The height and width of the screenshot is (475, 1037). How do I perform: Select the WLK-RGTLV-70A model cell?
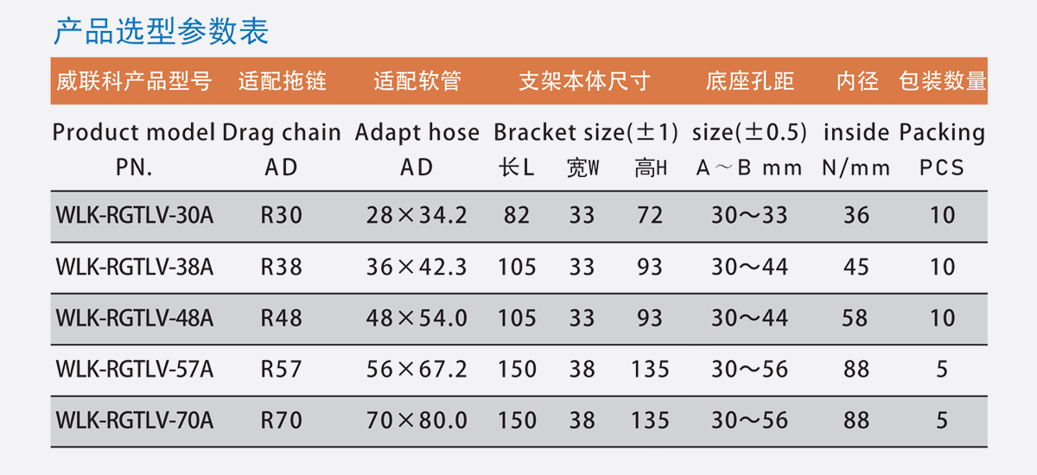coord(134,421)
